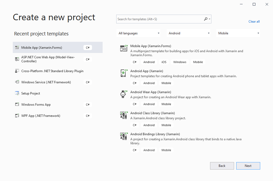Click the Setup Project icon
The height and width of the screenshot is (181, 273).
point(17,93)
